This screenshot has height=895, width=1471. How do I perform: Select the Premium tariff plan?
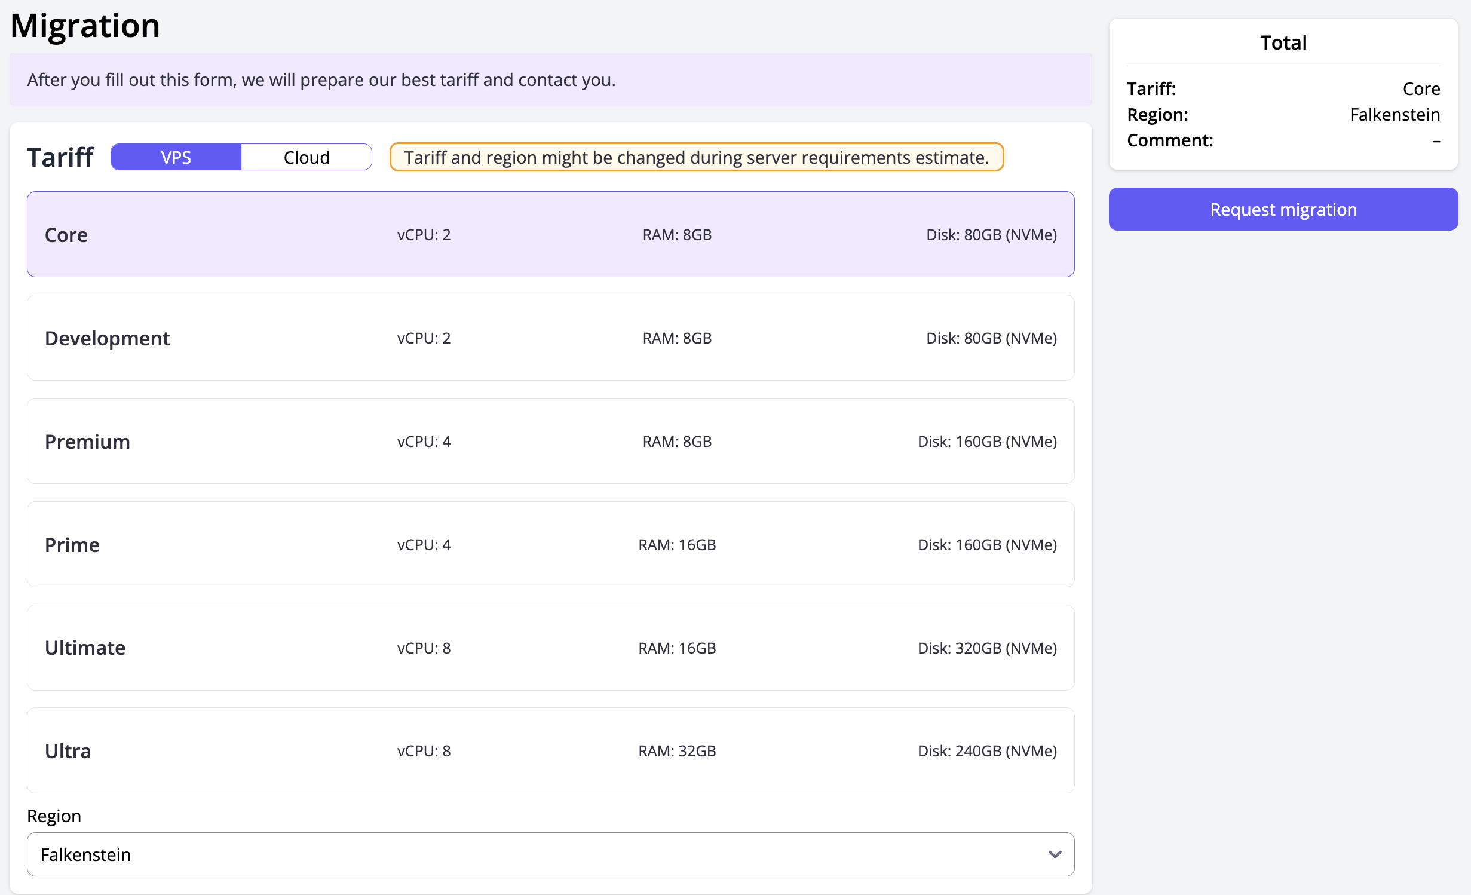point(550,441)
